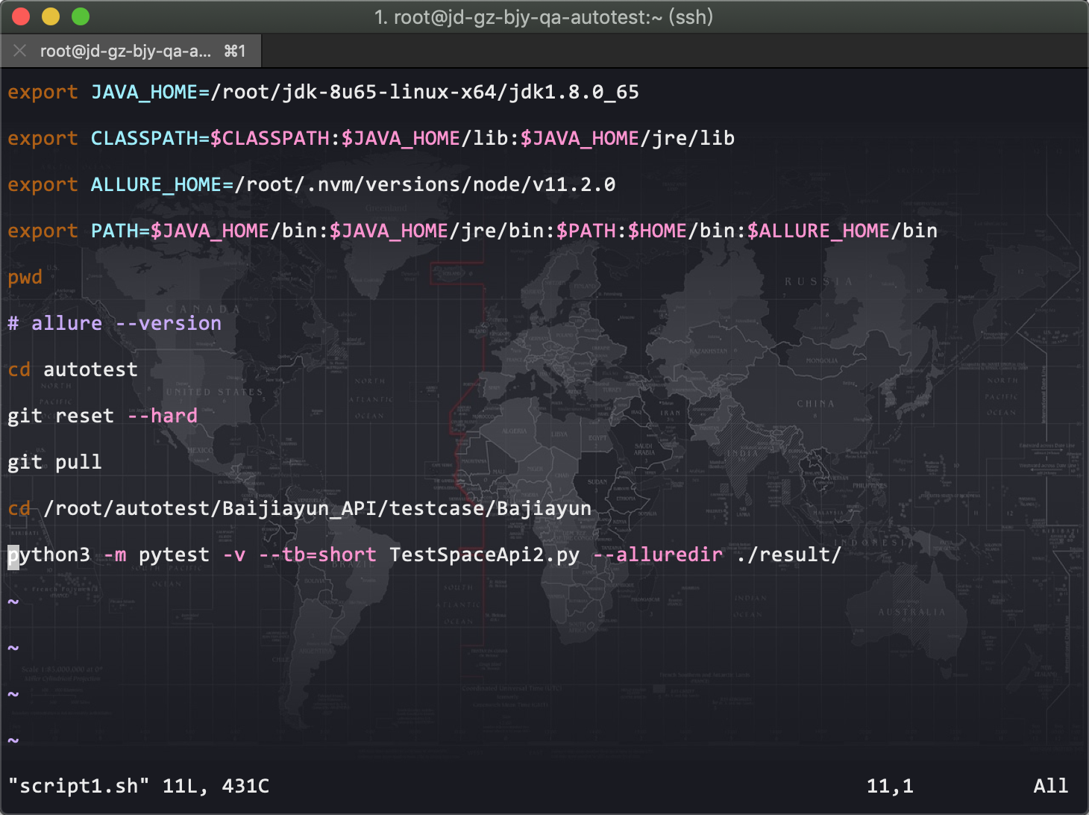Click ALLURE_HOME in the third export line
The image size is (1089, 815).
pyautogui.click(x=155, y=185)
